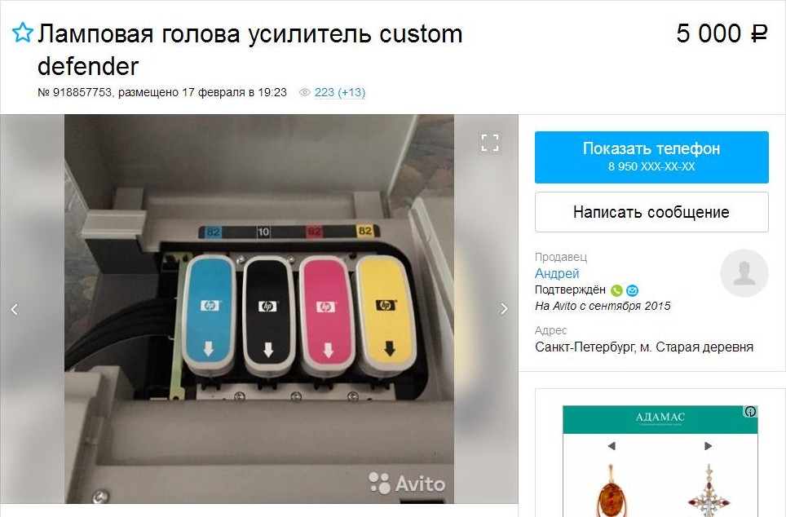Click the seller's grey avatar placeholder
Image resolution: width=786 pixels, height=517 pixels.
point(744,273)
